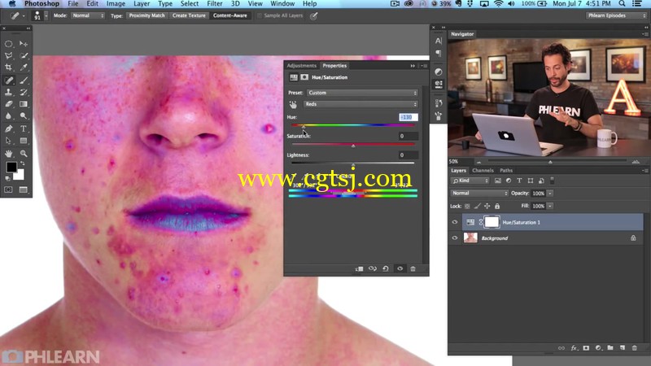Toggle Lock all
651x366 pixels.
[x=497, y=207]
